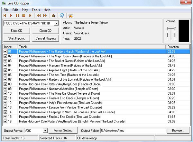Skip to the next track icon
The width and height of the screenshot is (193, 142).
click(x=30, y=15)
